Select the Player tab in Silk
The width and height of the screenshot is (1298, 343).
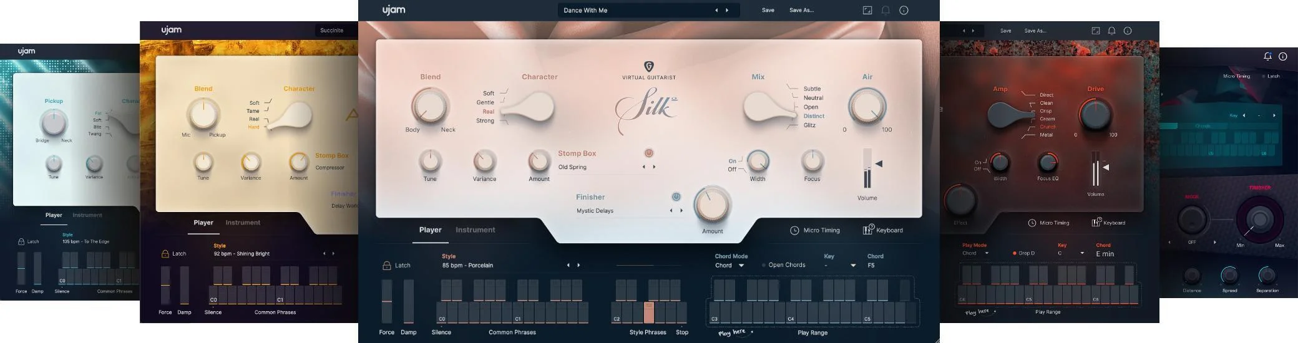click(x=431, y=229)
